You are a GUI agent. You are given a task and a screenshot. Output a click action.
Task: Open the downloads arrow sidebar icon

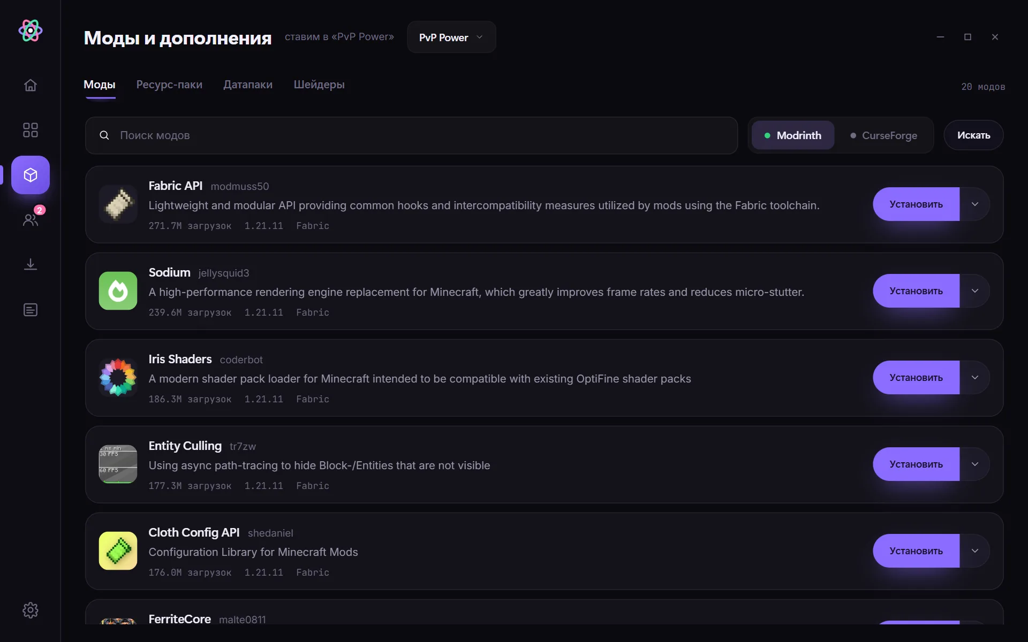point(31,264)
